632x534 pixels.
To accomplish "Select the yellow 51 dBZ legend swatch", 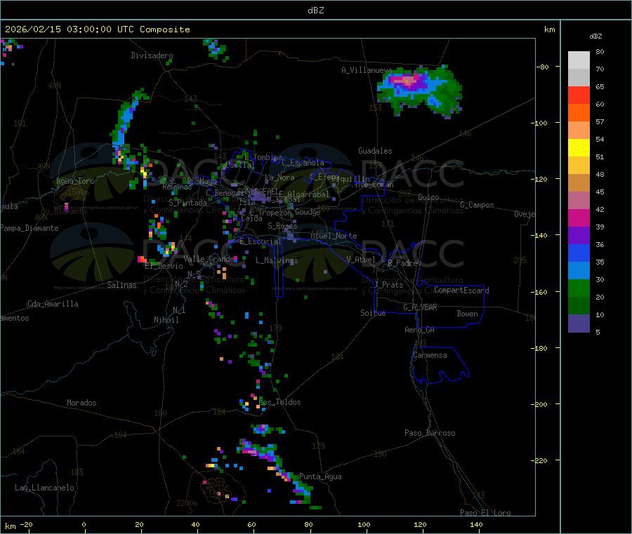I will coord(579,148).
